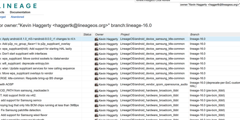The height and width of the screenshot is (120, 240).
Task: Open change 'klte-common: Requisite bring-up BS change'
Action: point(31,78)
